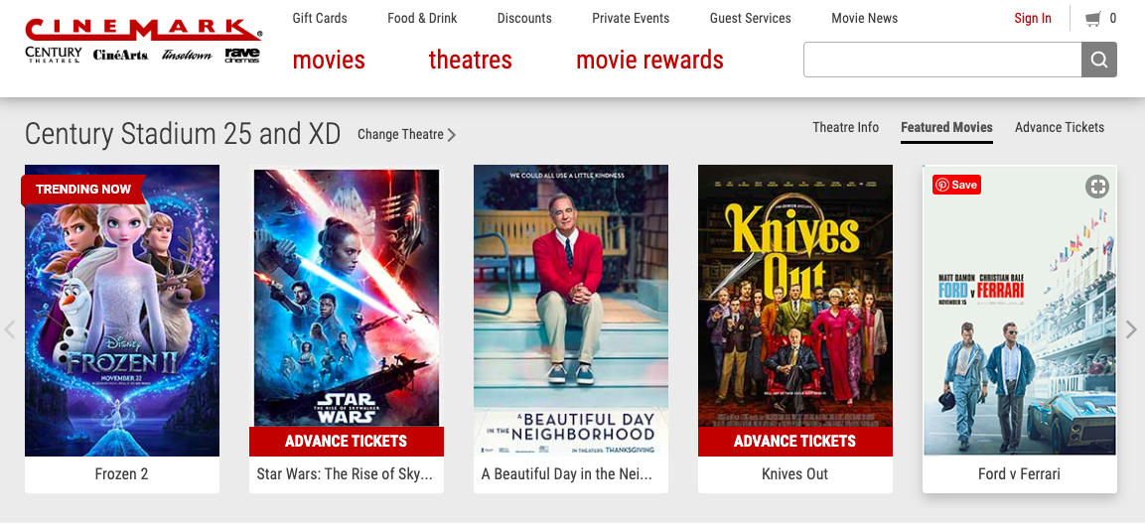Click the search magnifier icon button
Image resolution: width=1145 pixels, height=524 pixels.
[x=1099, y=60]
